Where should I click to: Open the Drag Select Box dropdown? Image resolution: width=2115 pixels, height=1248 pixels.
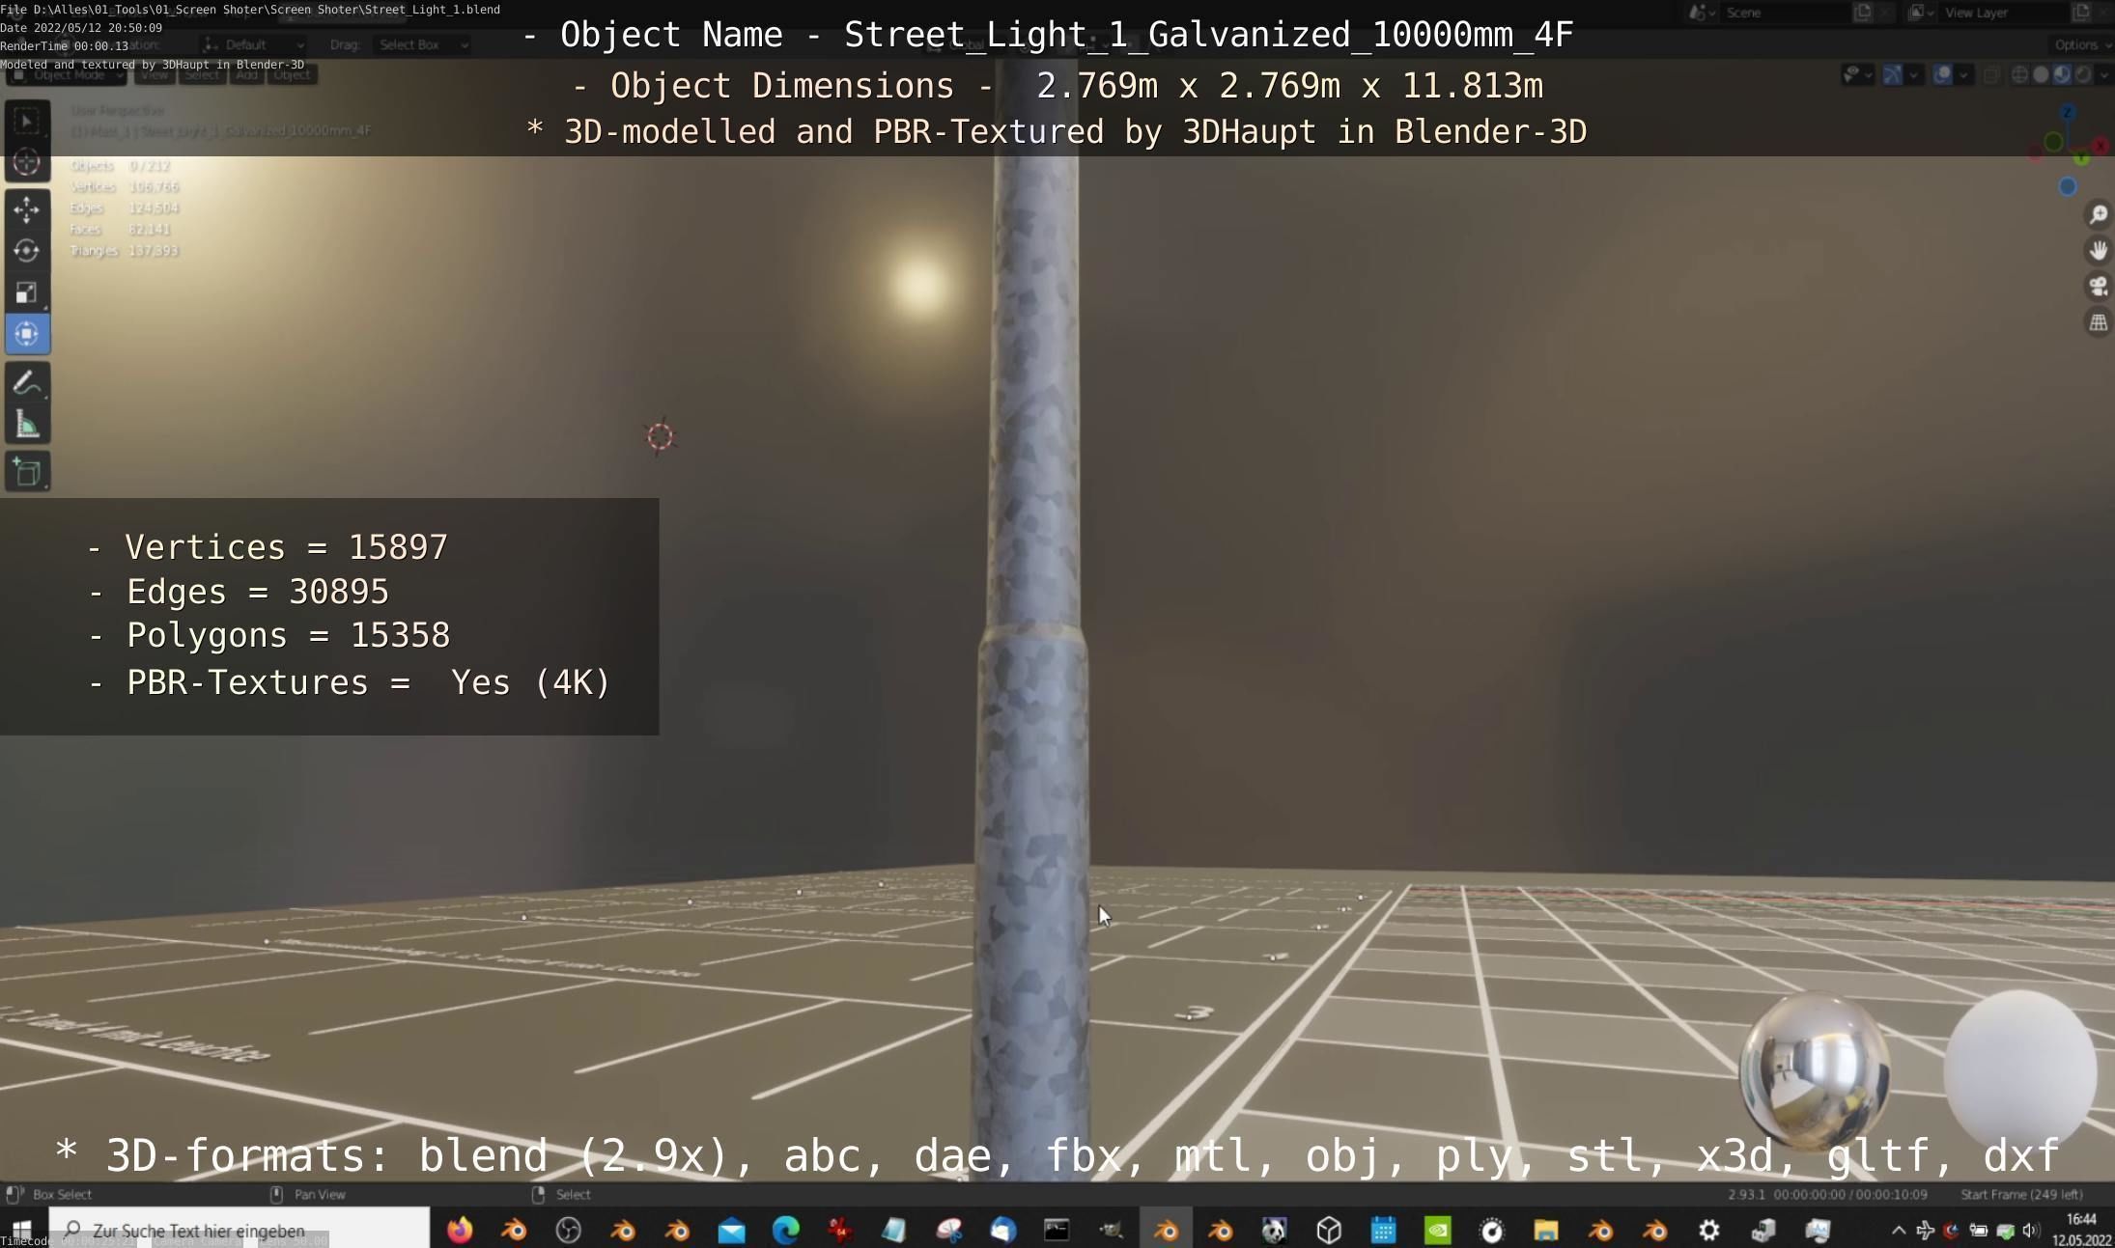(x=423, y=44)
